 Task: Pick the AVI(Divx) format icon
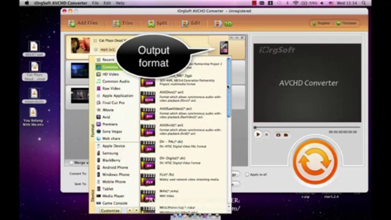pos(148,98)
